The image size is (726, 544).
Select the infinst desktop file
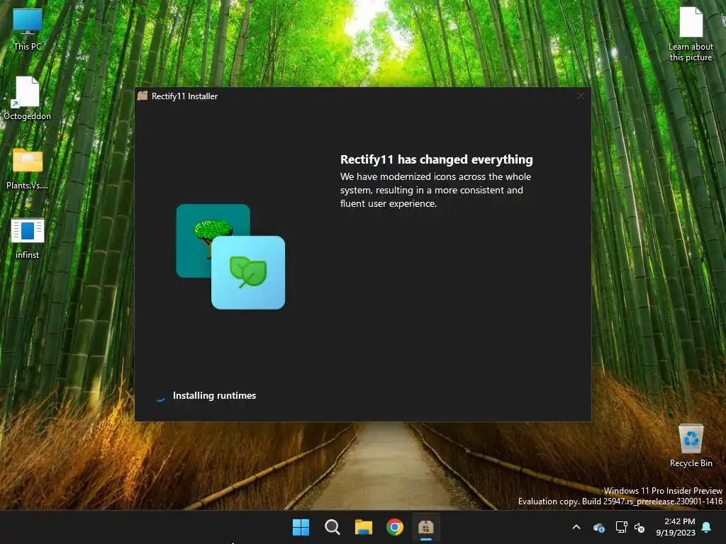tap(28, 238)
